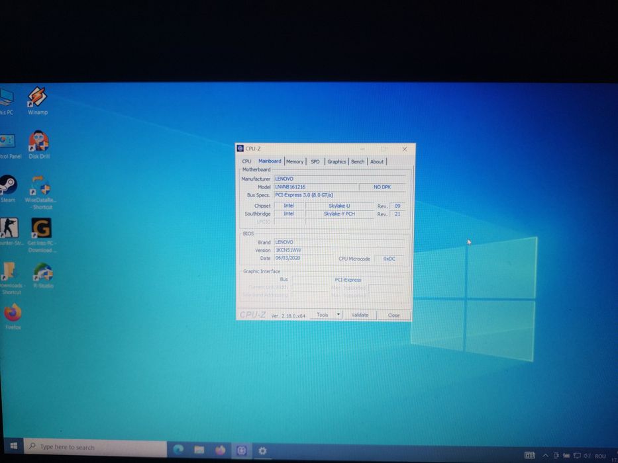Show hidden system tray icons

pos(546,456)
